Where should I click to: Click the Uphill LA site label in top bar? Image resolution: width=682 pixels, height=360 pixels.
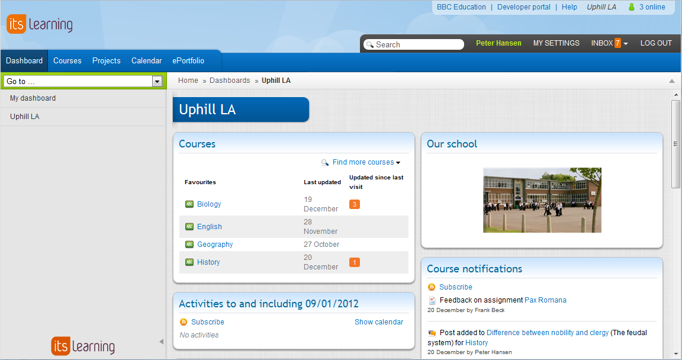coord(601,7)
